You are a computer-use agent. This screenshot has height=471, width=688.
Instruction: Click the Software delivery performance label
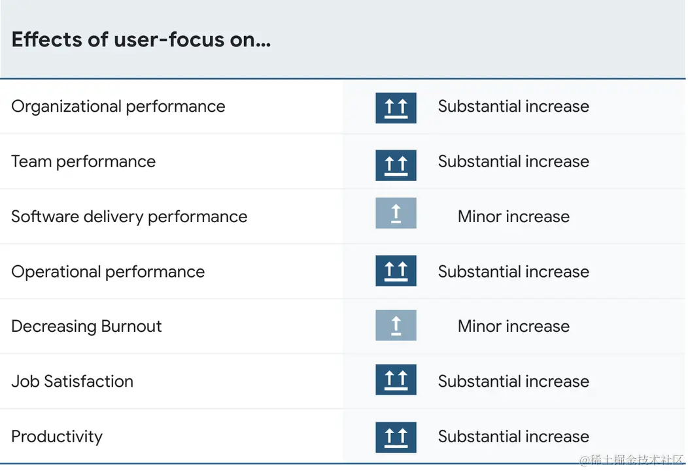click(129, 217)
